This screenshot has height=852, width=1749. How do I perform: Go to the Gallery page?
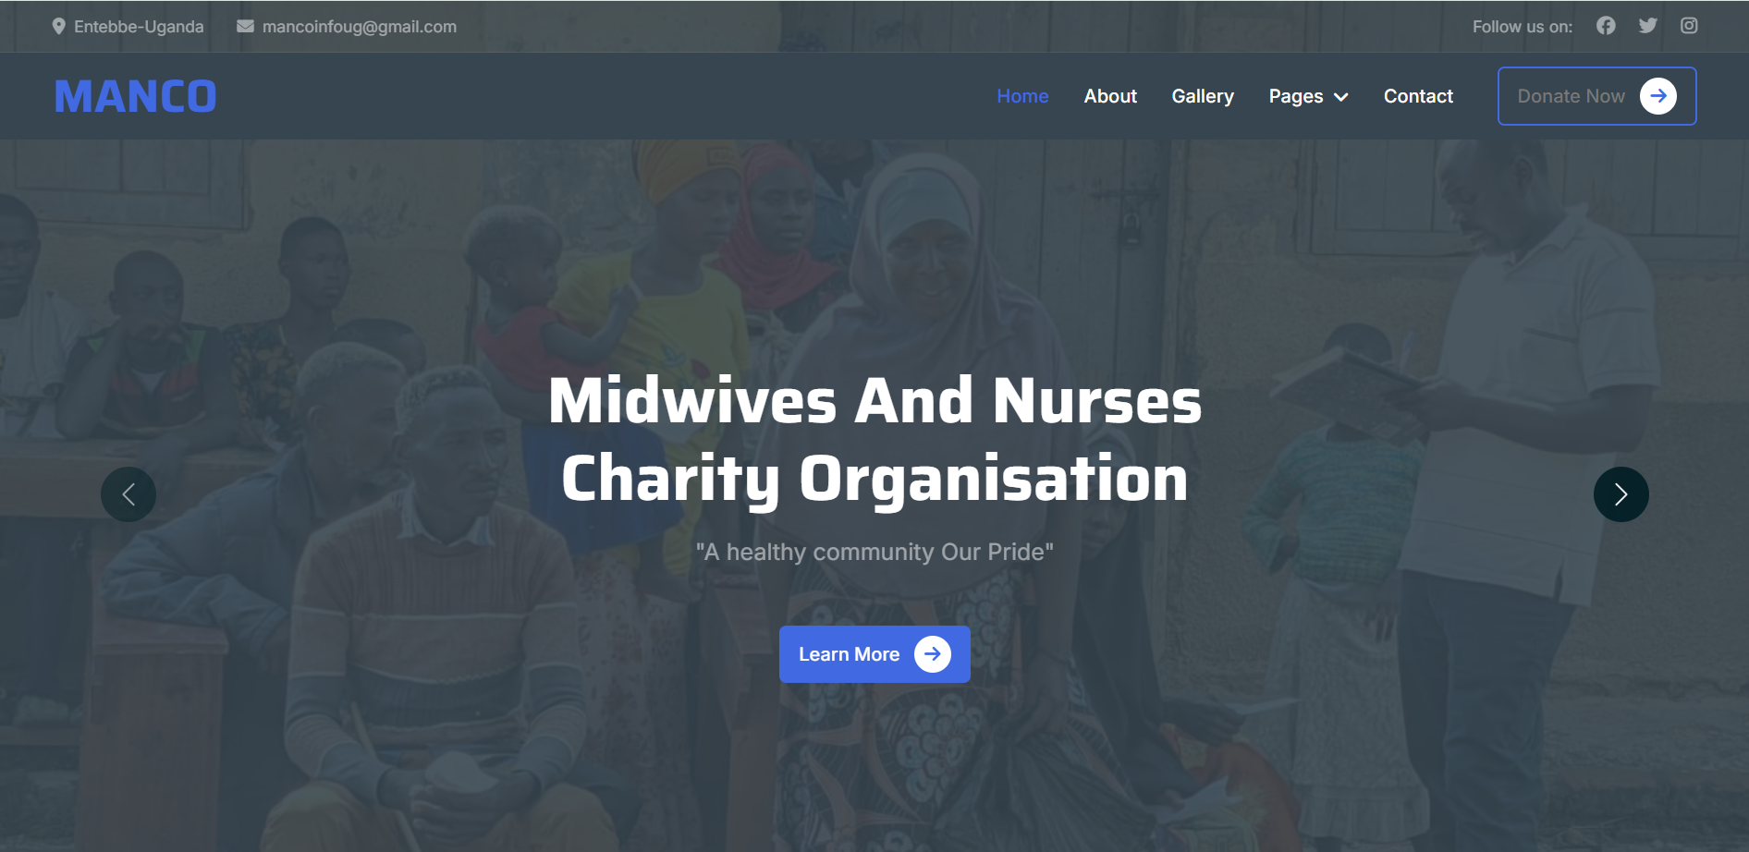pyautogui.click(x=1203, y=96)
